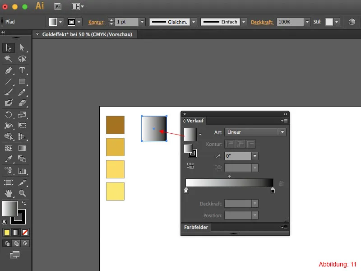This screenshot has height=271, width=361.
Task: Select the black arrow Selection tool
Action: (x=9, y=48)
